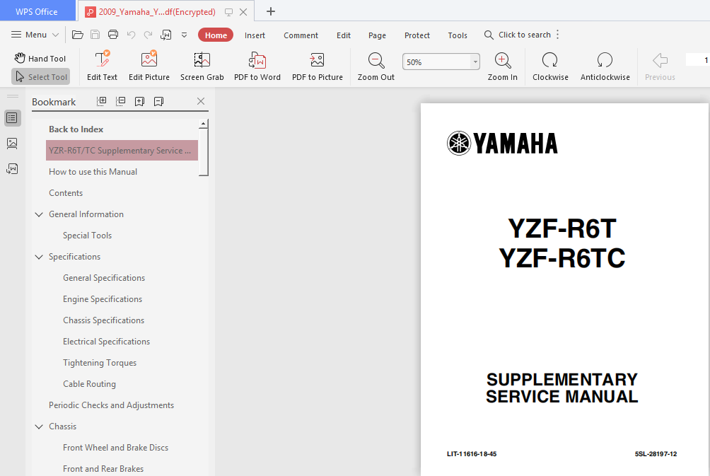Collapse the General Information bookmark chevron

[x=39, y=214]
